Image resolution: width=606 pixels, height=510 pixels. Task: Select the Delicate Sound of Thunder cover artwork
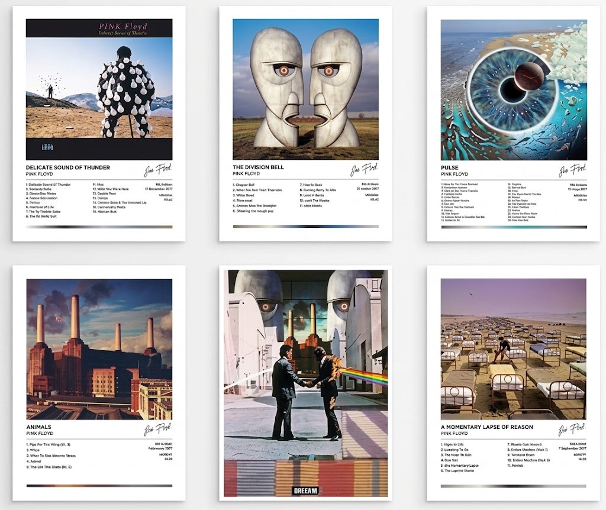[99, 89]
